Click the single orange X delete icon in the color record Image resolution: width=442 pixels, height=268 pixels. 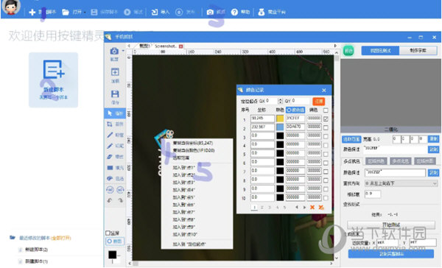point(312,208)
